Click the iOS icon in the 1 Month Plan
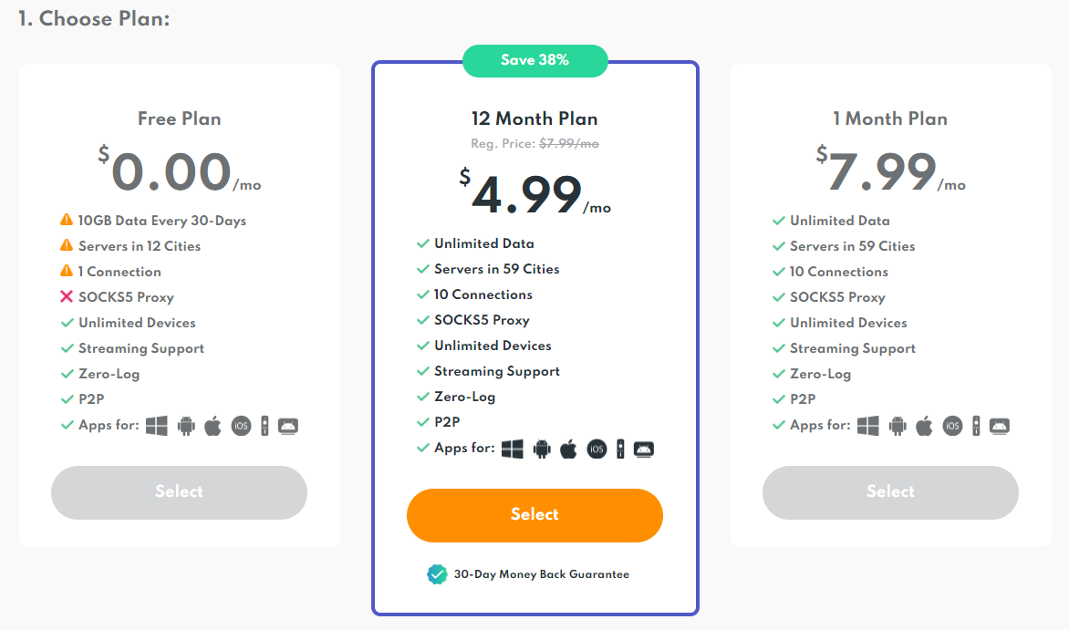Image resolution: width=1069 pixels, height=630 pixels. click(952, 426)
